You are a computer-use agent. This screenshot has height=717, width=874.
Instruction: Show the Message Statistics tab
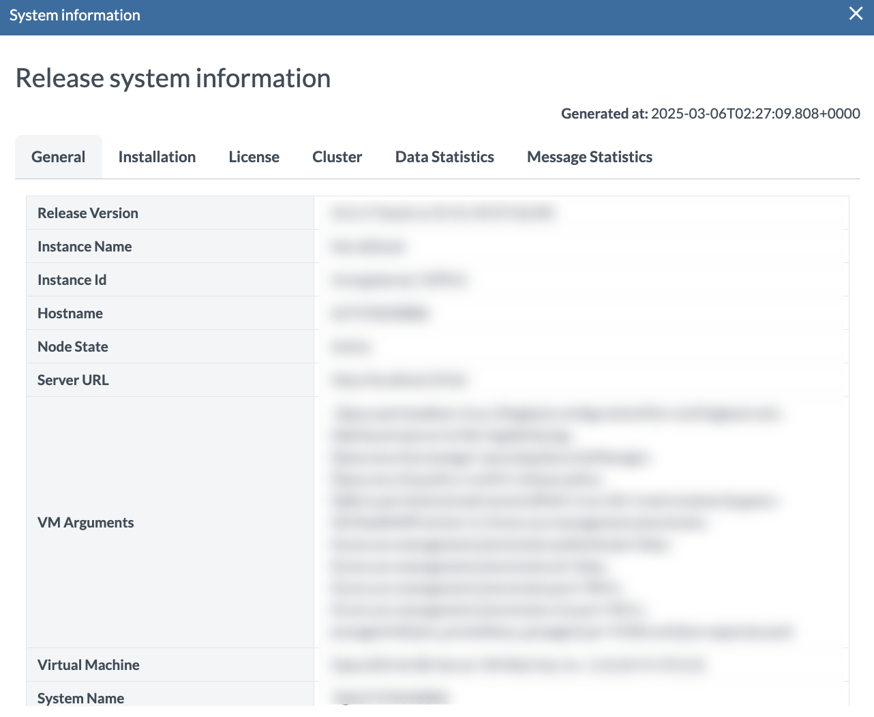(x=590, y=157)
